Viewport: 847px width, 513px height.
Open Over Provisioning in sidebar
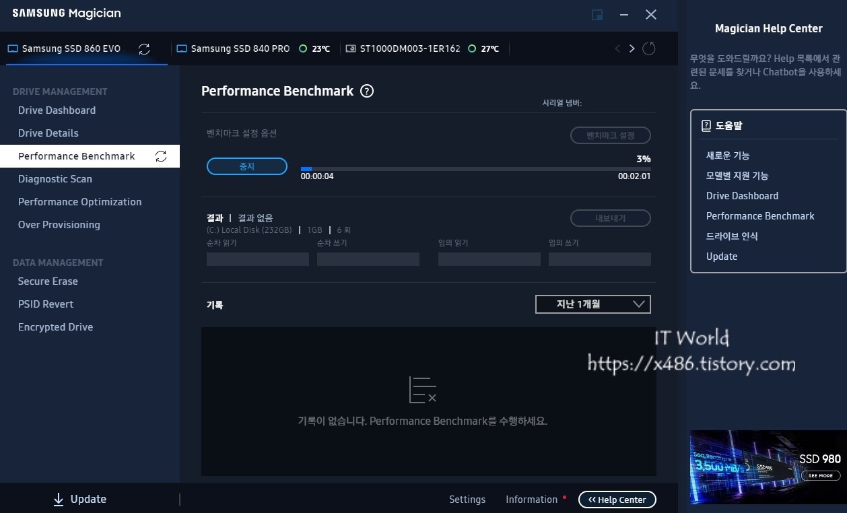pyautogui.click(x=59, y=225)
